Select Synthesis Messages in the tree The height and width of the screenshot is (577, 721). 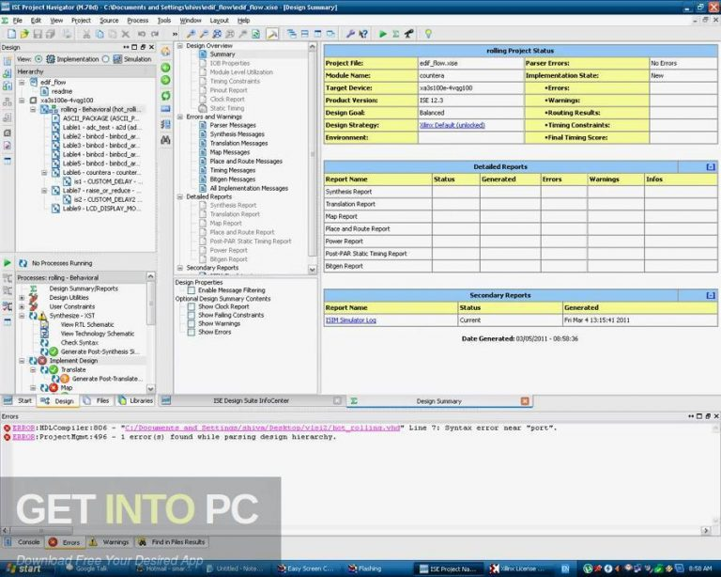[237, 134]
